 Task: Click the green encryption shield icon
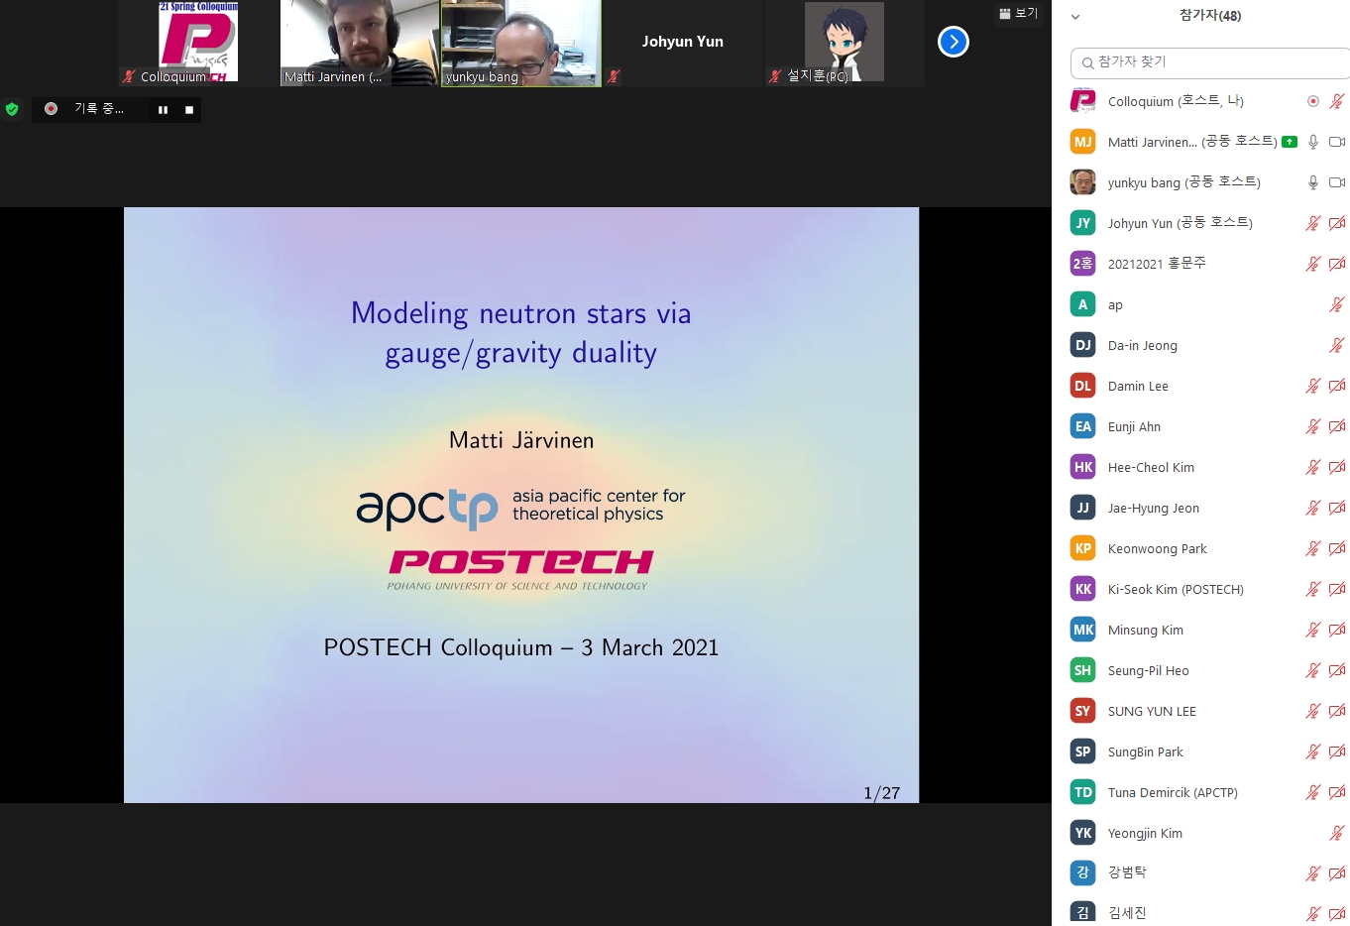pos(12,109)
